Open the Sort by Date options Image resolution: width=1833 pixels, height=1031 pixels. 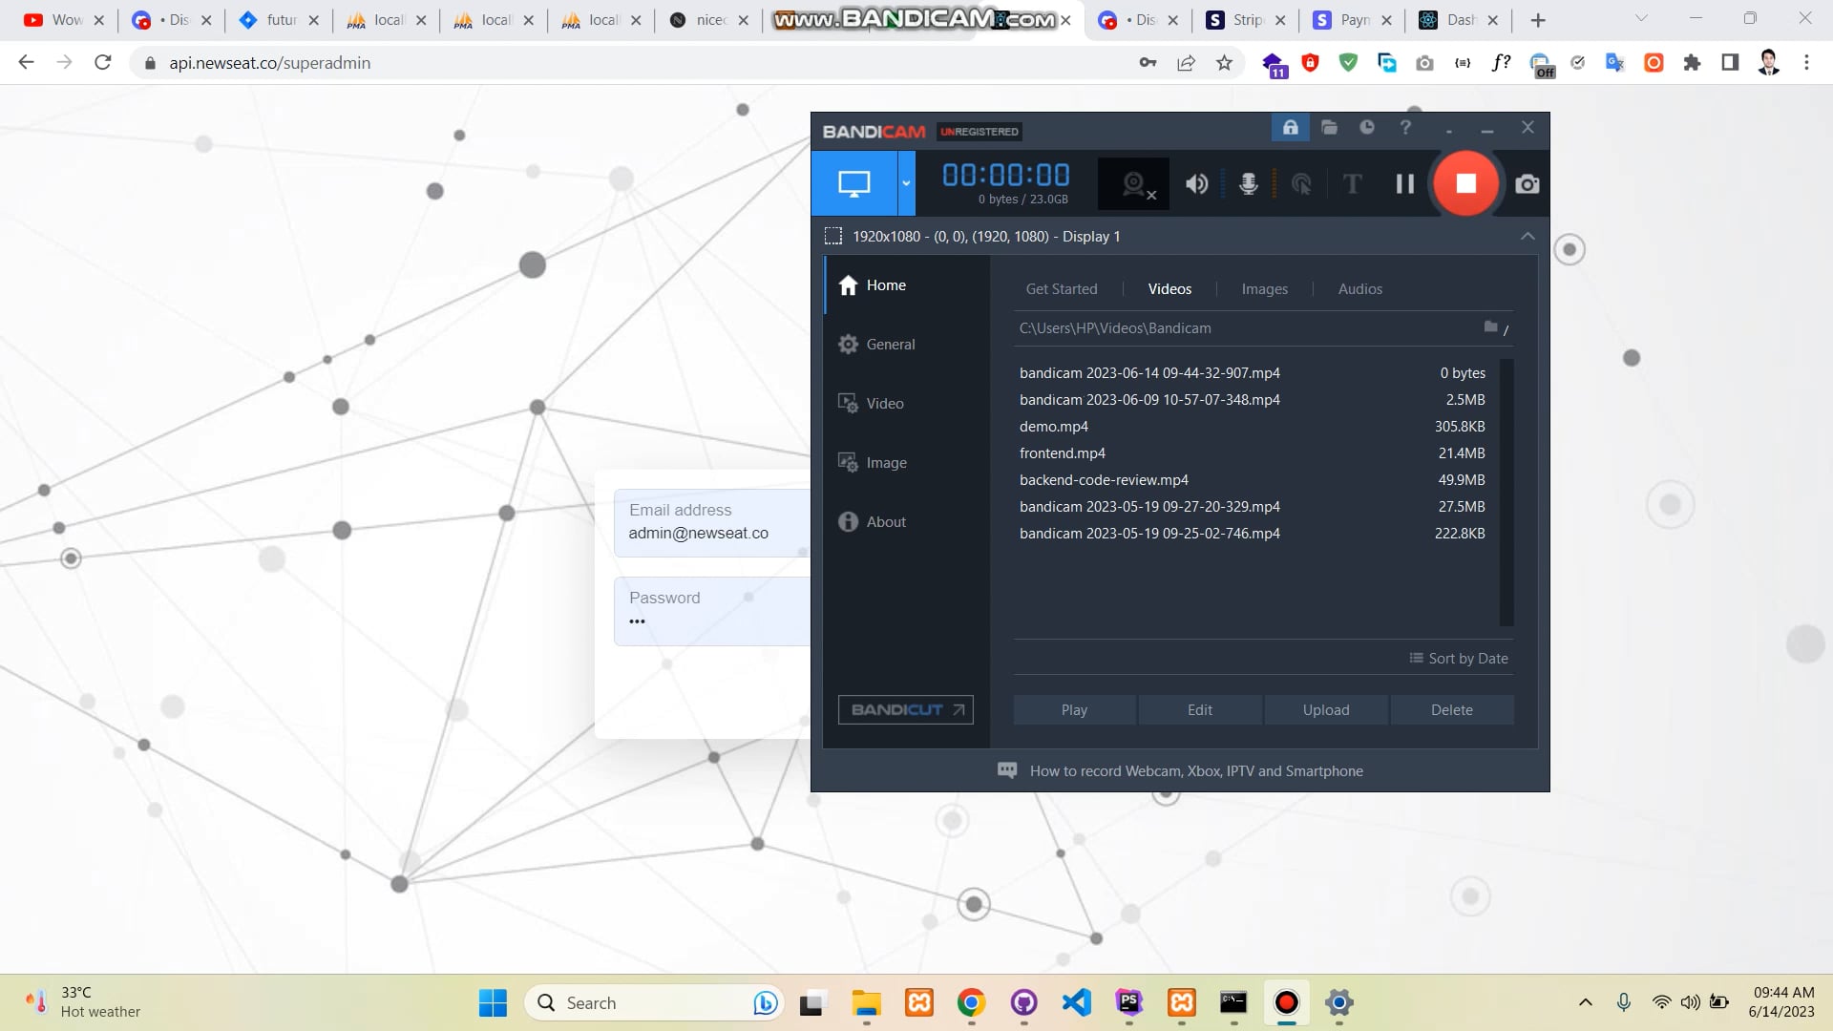click(x=1457, y=658)
